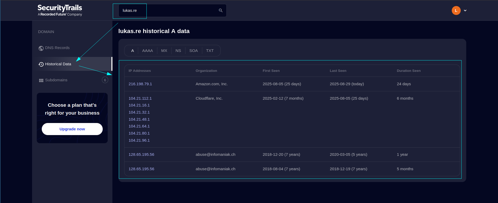
Task: Select the MX record tab
Action: tap(164, 51)
